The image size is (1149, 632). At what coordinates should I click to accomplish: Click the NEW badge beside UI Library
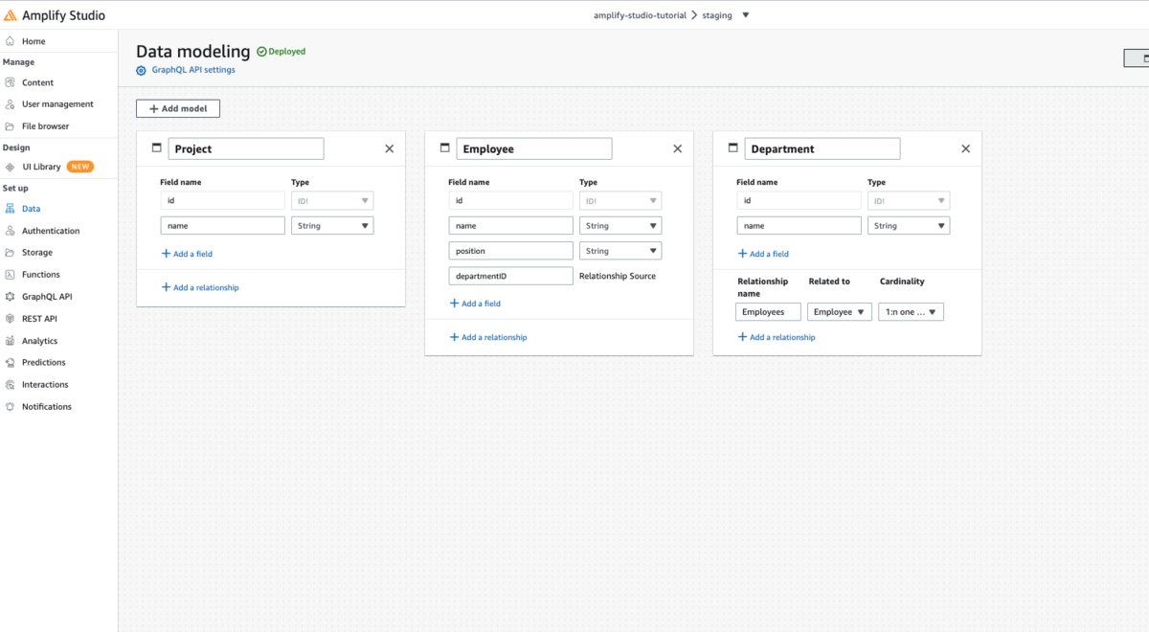pyautogui.click(x=80, y=167)
